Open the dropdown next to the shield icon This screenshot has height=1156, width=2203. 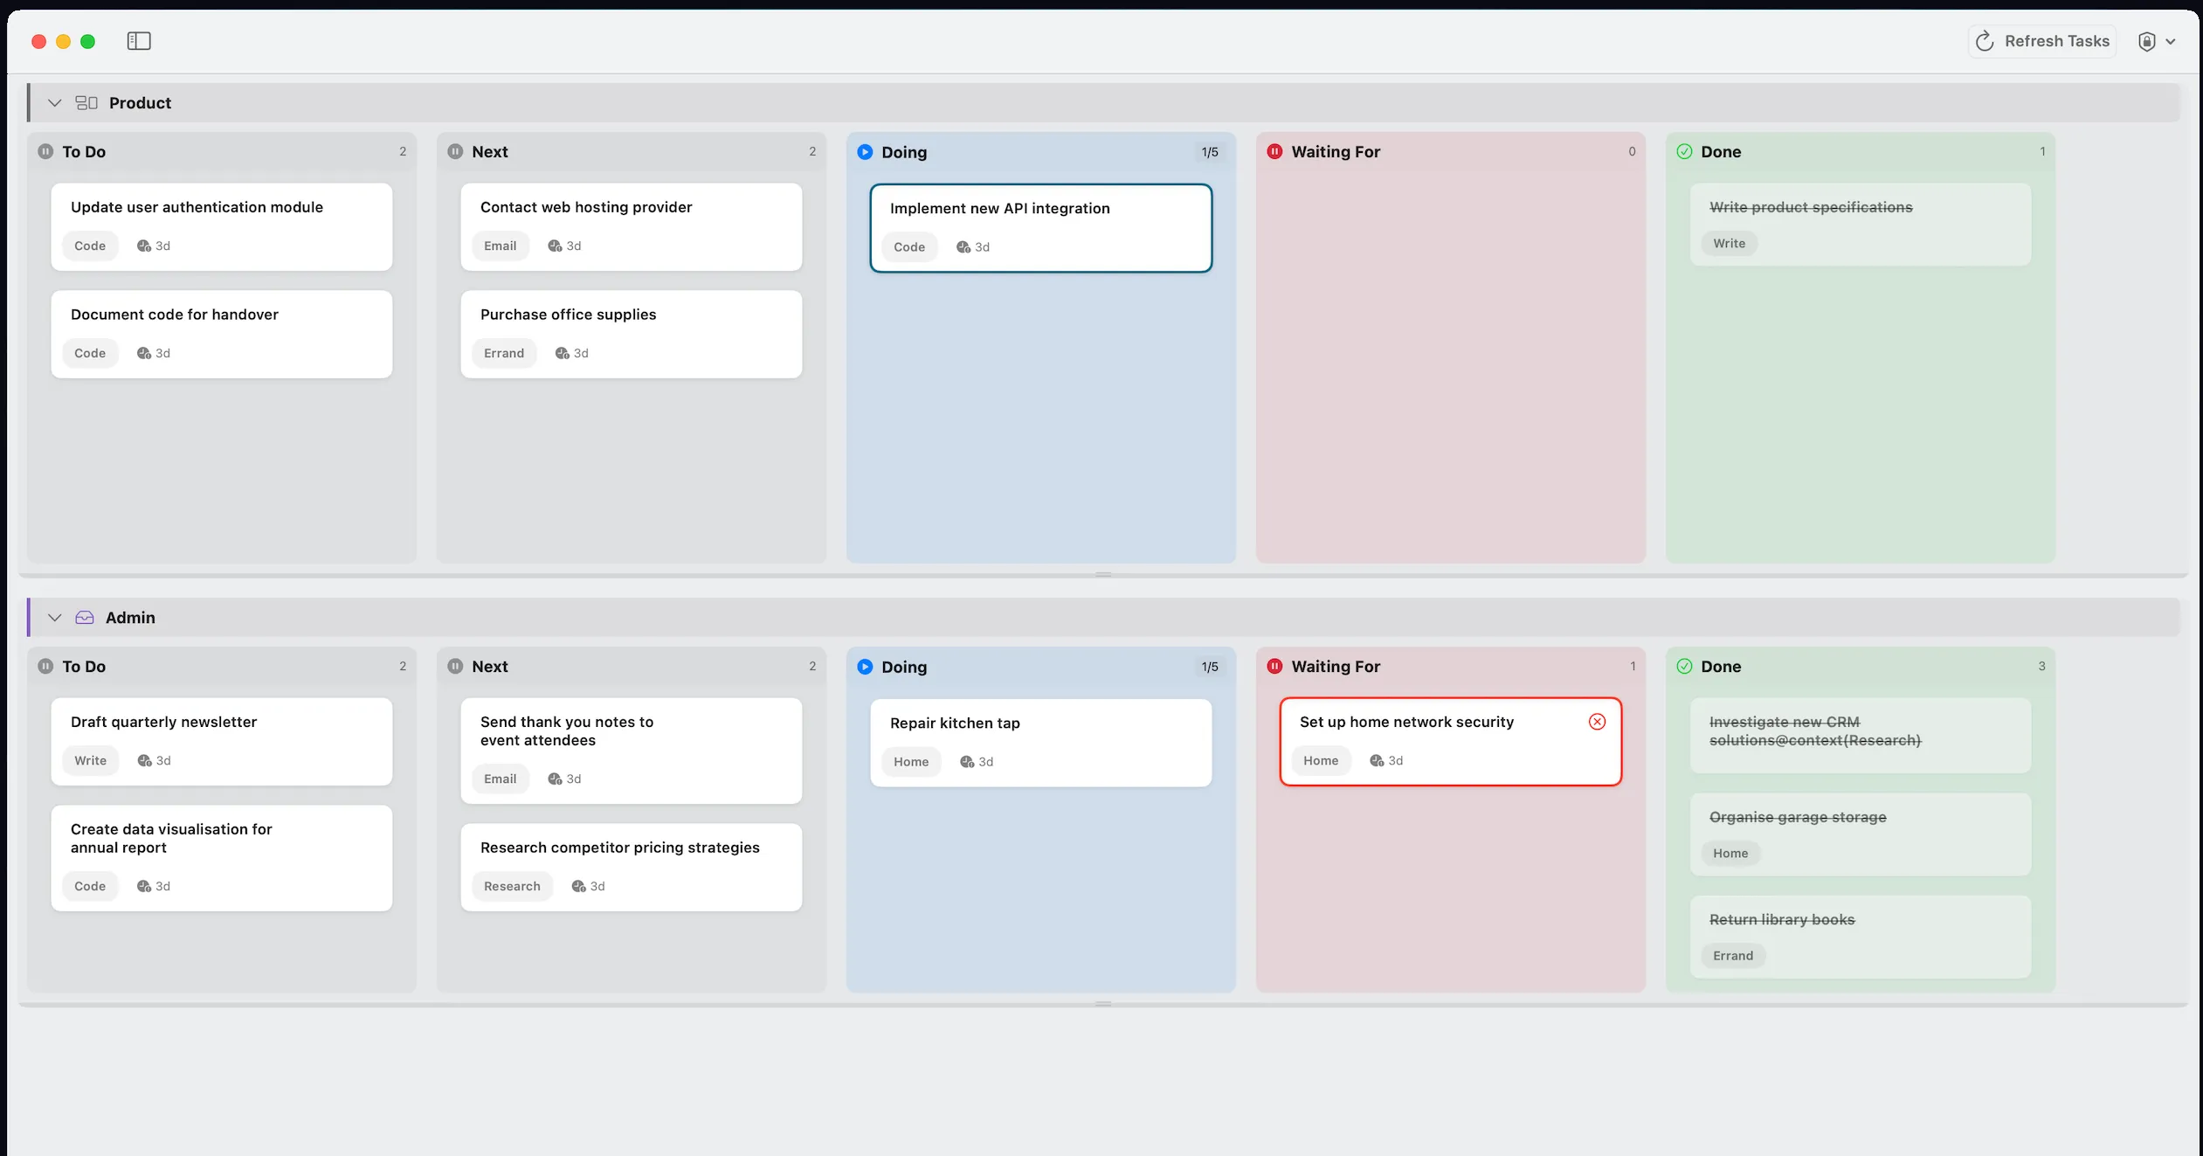(2173, 40)
